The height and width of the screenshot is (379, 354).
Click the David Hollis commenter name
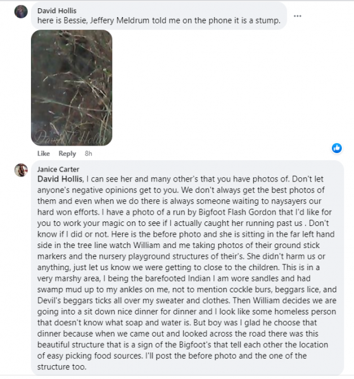point(57,11)
